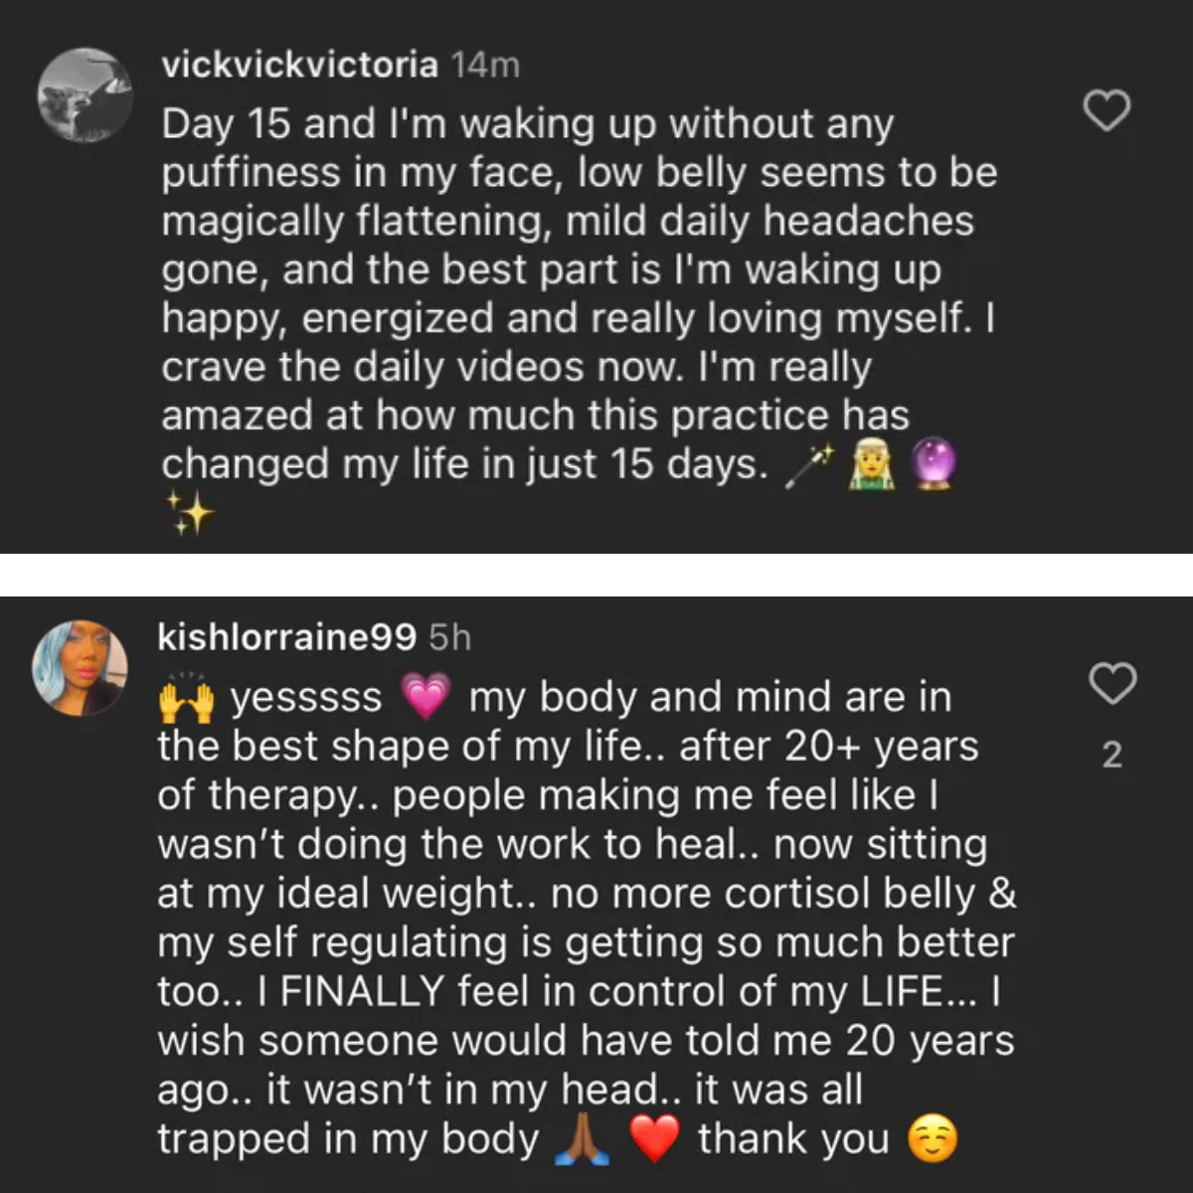This screenshot has height=1193, width=1193.
Task: Click the pink heart emoji after yesssss
Action: coord(425,697)
